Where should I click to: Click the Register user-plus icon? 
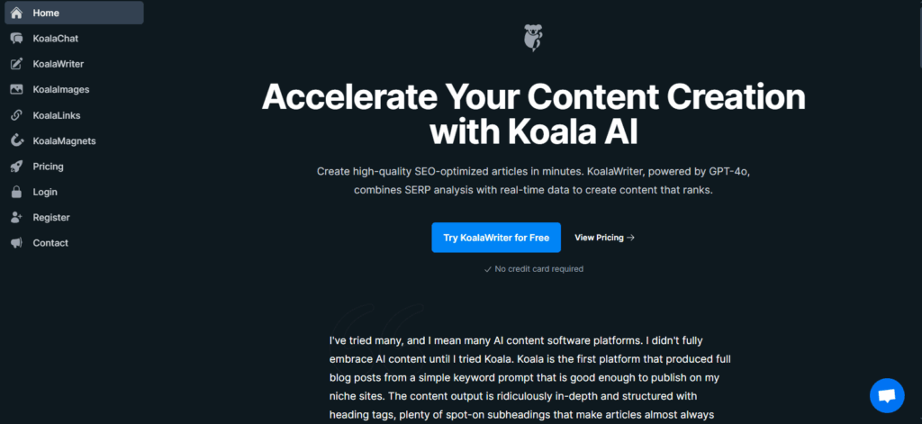click(16, 217)
